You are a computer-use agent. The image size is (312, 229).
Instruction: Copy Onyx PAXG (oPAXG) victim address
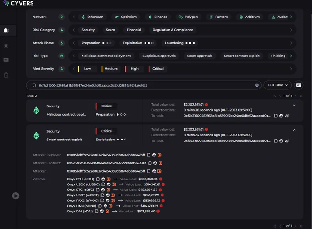tap(102, 201)
